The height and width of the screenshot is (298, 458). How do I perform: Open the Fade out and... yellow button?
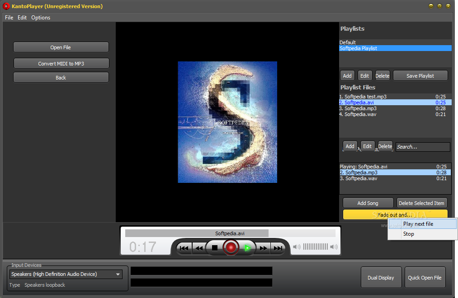tap(395, 214)
